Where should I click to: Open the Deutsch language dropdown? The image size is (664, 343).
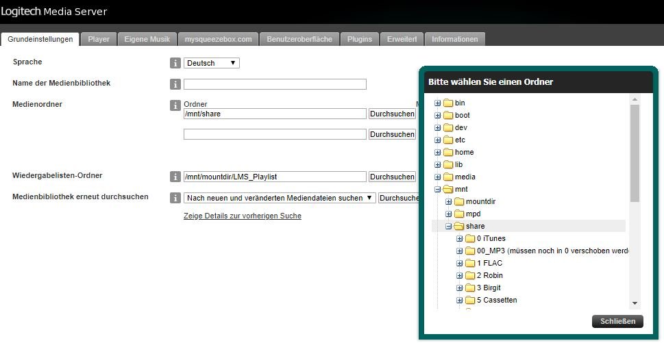[212, 63]
